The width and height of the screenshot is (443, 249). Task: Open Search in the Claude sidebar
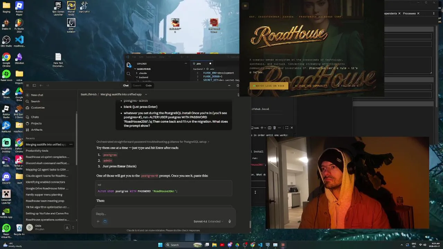[35, 101]
